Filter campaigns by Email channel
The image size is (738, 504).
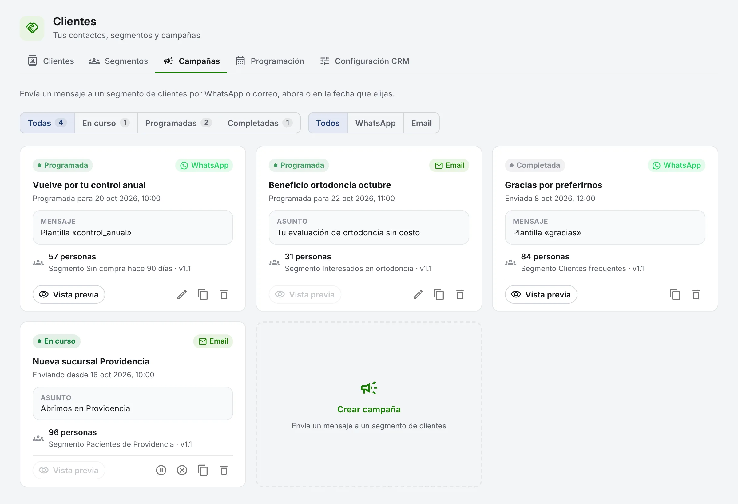[x=421, y=123]
